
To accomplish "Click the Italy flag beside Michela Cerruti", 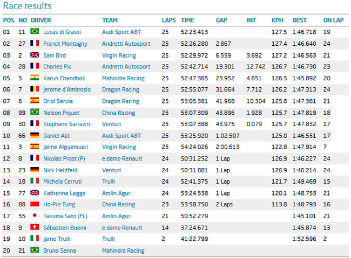I will point(35,180).
